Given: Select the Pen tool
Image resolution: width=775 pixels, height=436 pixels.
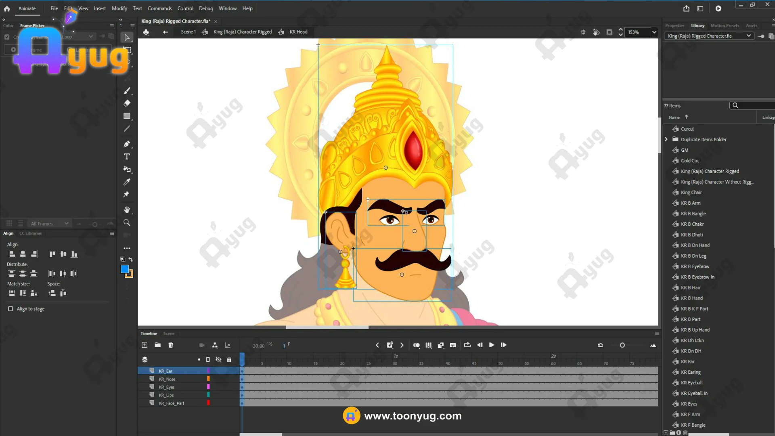Looking at the screenshot, I should pos(127,144).
